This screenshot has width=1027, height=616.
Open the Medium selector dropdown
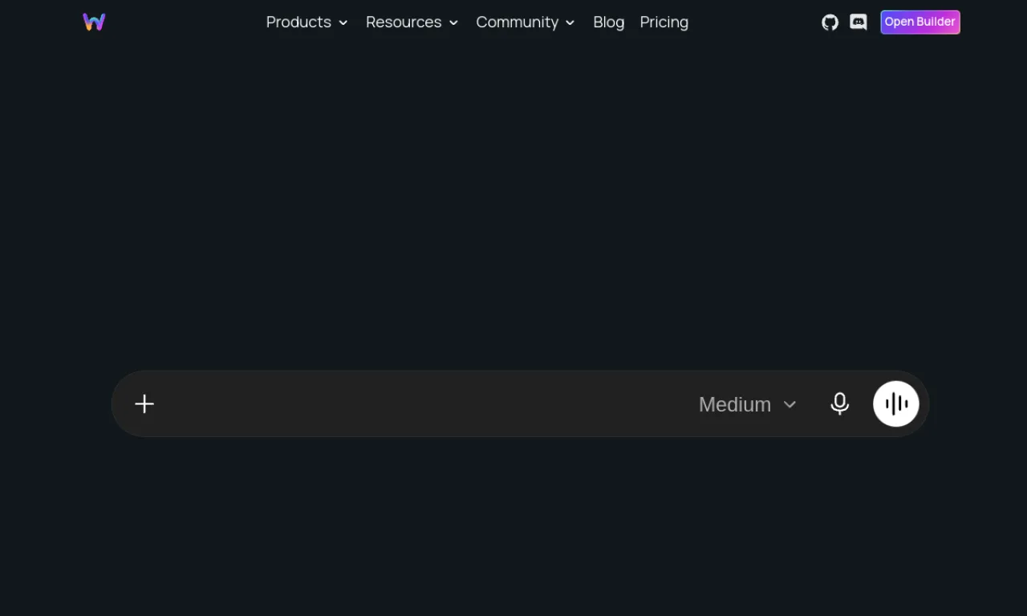[x=748, y=404]
